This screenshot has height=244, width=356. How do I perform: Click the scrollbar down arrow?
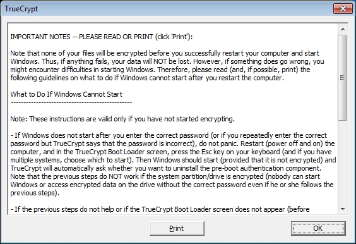pyautogui.click(x=343, y=209)
